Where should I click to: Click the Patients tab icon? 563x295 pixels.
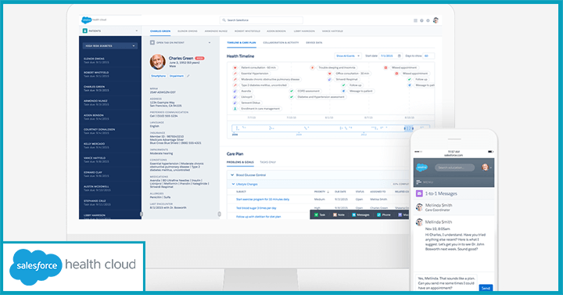(85, 31)
